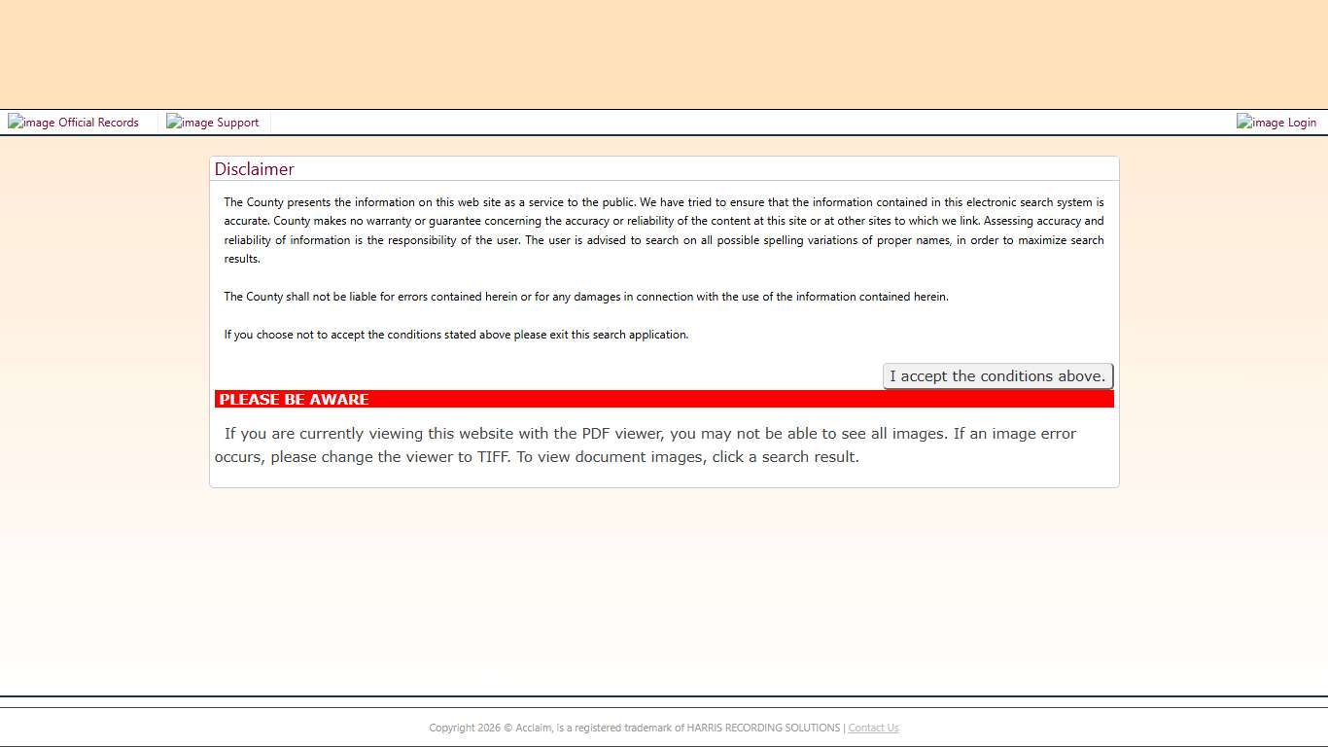Go to the Login page

[x=1301, y=123]
